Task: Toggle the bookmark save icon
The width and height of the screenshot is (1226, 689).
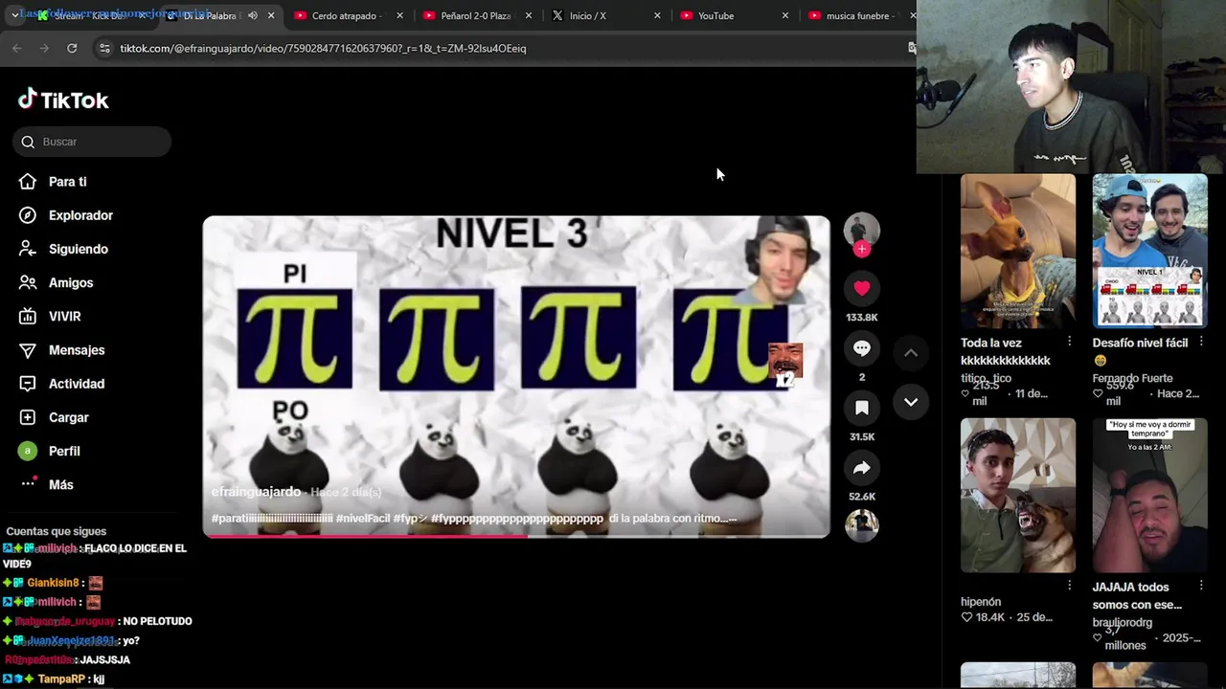Action: pyautogui.click(x=862, y=408)
